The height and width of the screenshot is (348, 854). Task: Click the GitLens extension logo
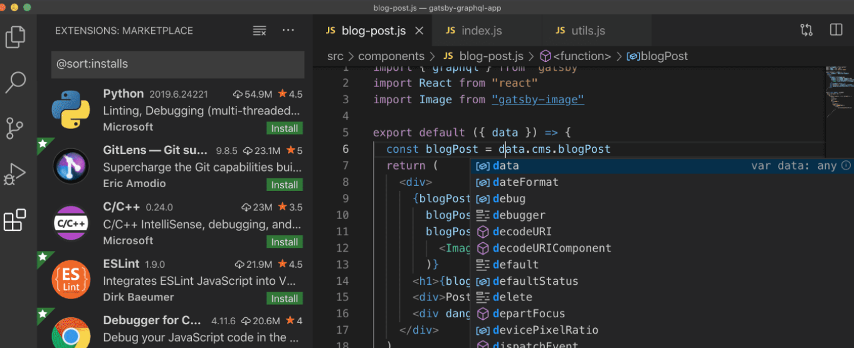(x=71, y=166)
